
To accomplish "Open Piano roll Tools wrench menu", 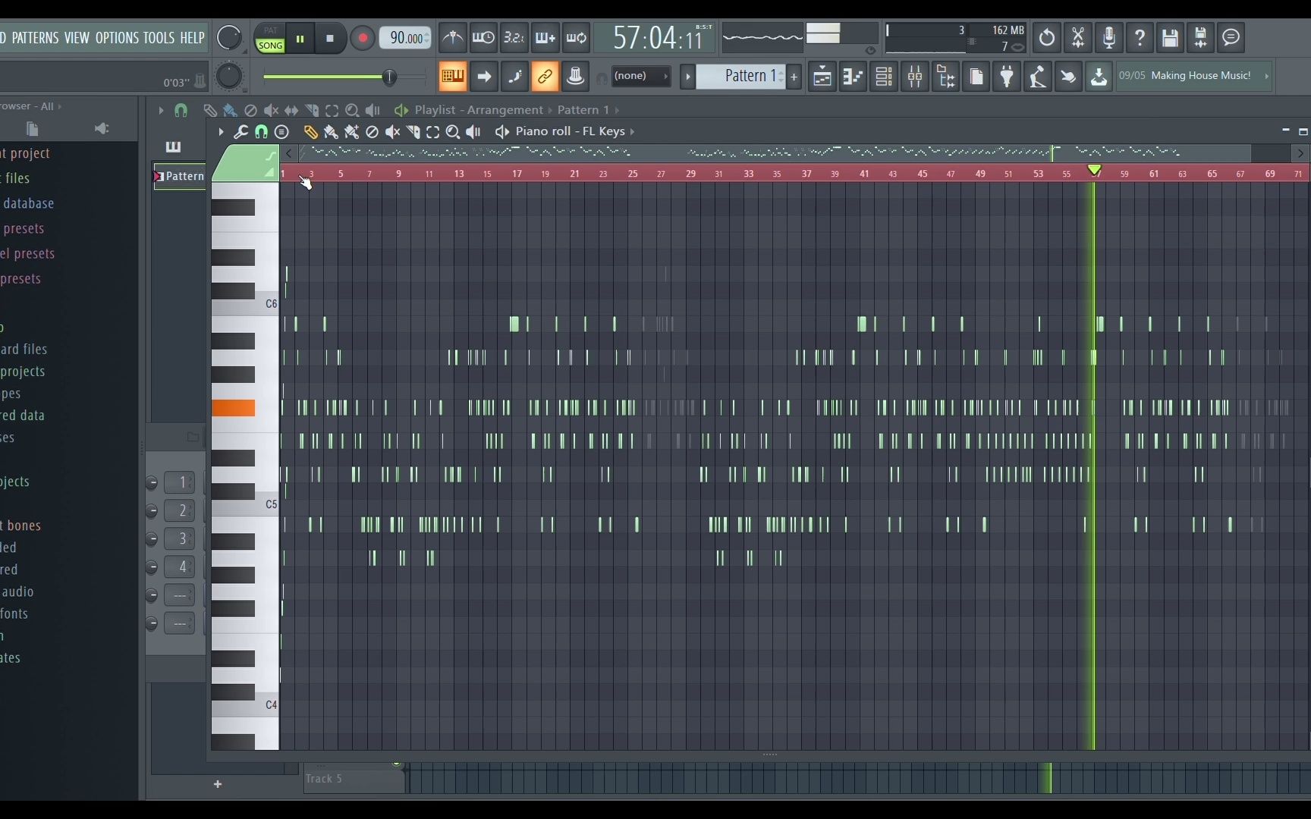I will click(x=241, y=132).
